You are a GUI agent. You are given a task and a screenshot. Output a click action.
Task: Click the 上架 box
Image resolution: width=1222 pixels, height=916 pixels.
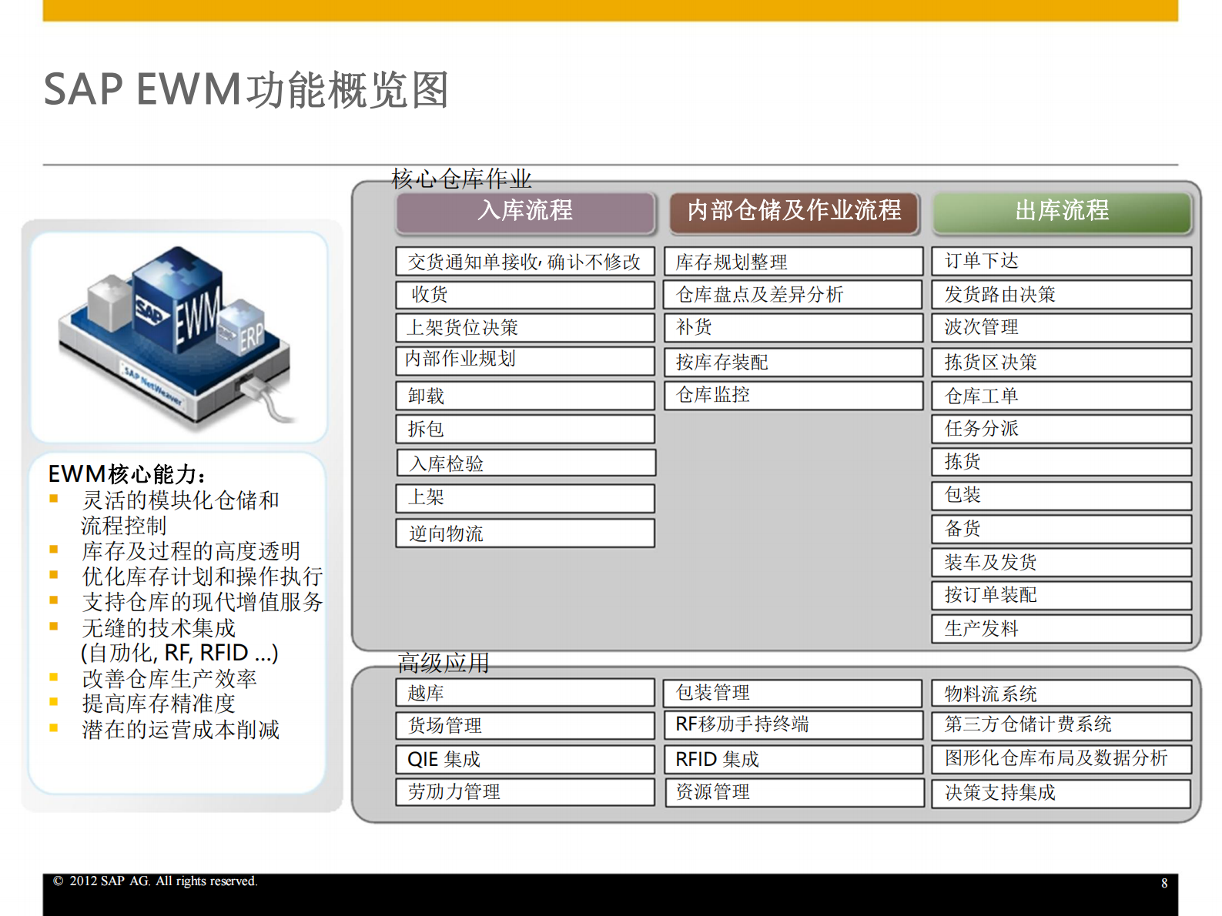pos(525,498)
